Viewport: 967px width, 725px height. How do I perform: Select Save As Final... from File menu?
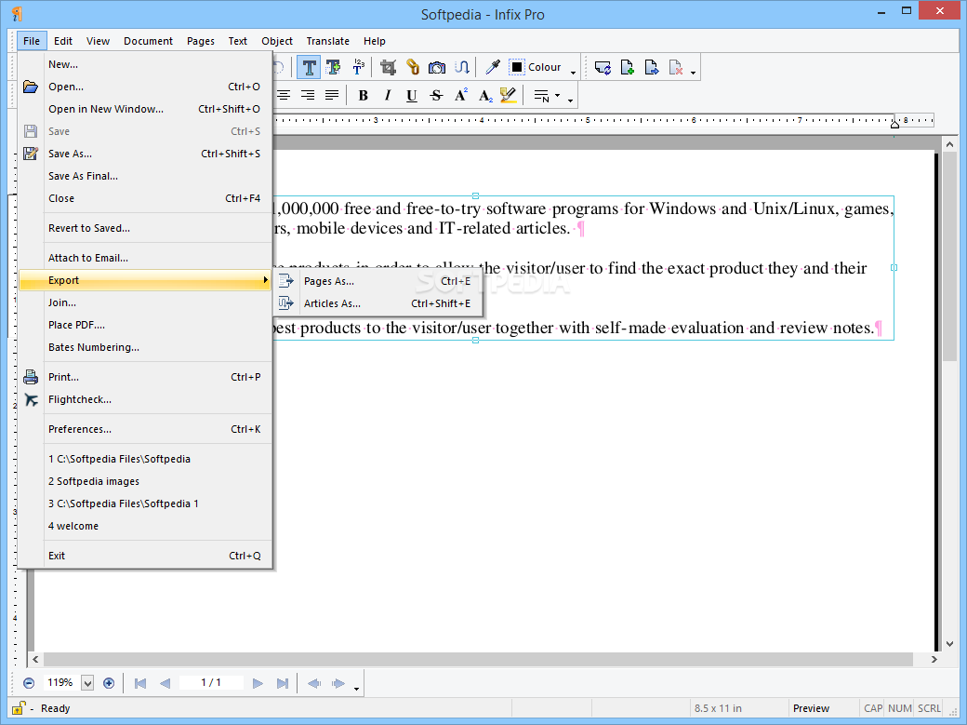click(146, 176)
